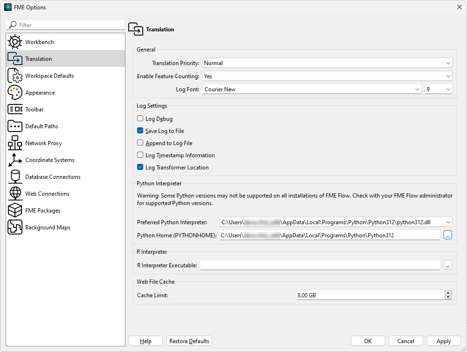Uncheck Save Log to File
467x352 pixels.
140,131
